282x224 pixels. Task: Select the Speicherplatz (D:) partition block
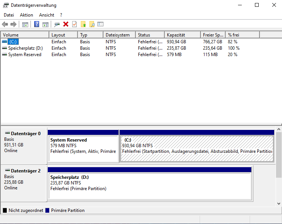(x=149, y=186)
